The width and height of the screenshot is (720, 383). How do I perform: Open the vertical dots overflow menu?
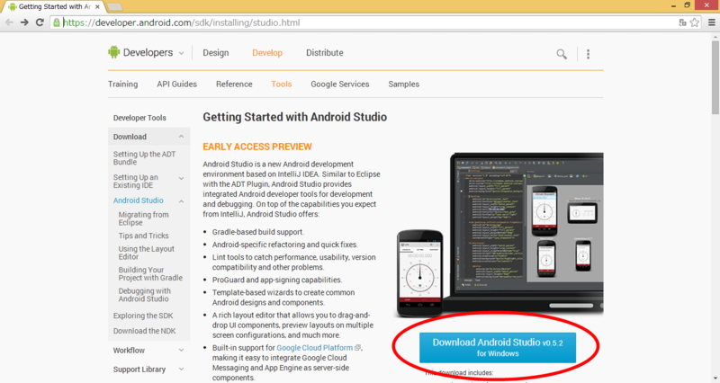coord(589,54)
